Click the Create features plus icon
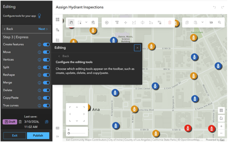This screenshot has height=142, width=228. [107, 23]
